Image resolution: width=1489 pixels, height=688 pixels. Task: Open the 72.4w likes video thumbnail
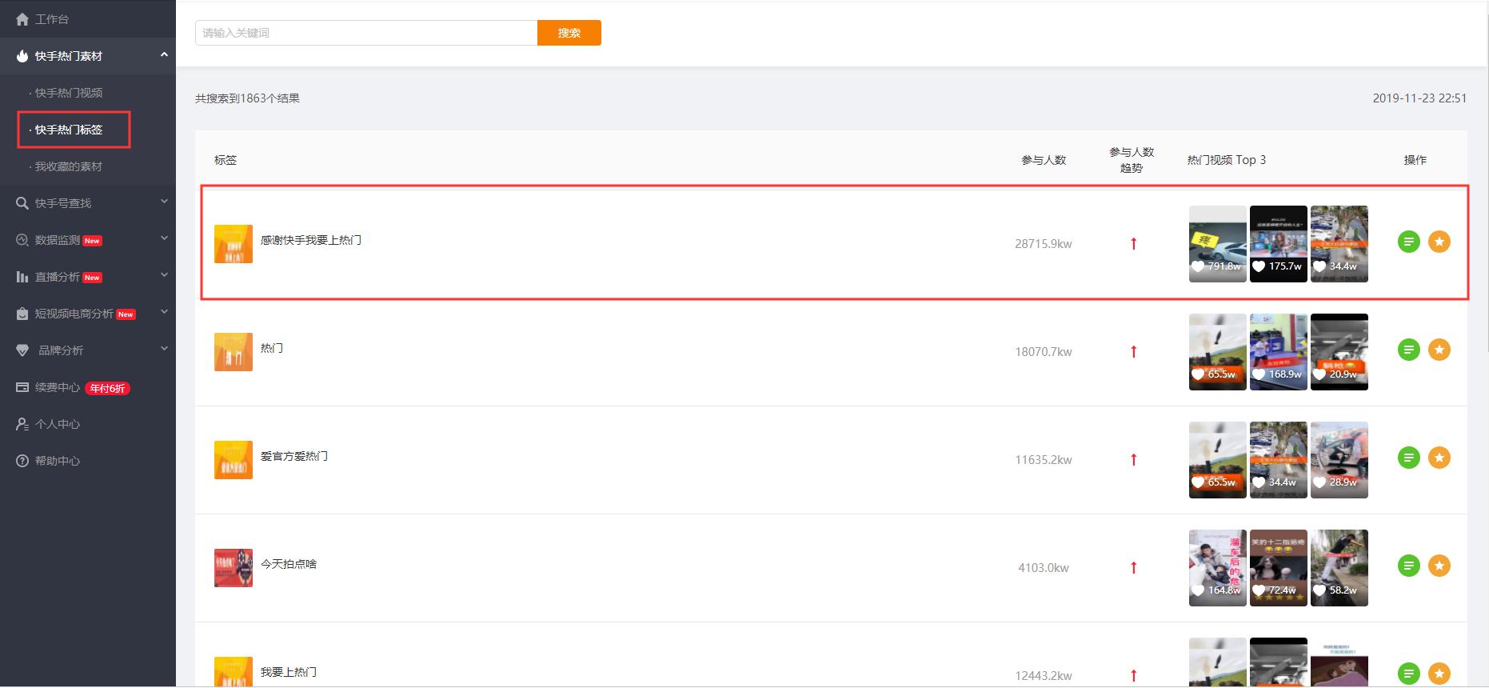click(1279, 568)
